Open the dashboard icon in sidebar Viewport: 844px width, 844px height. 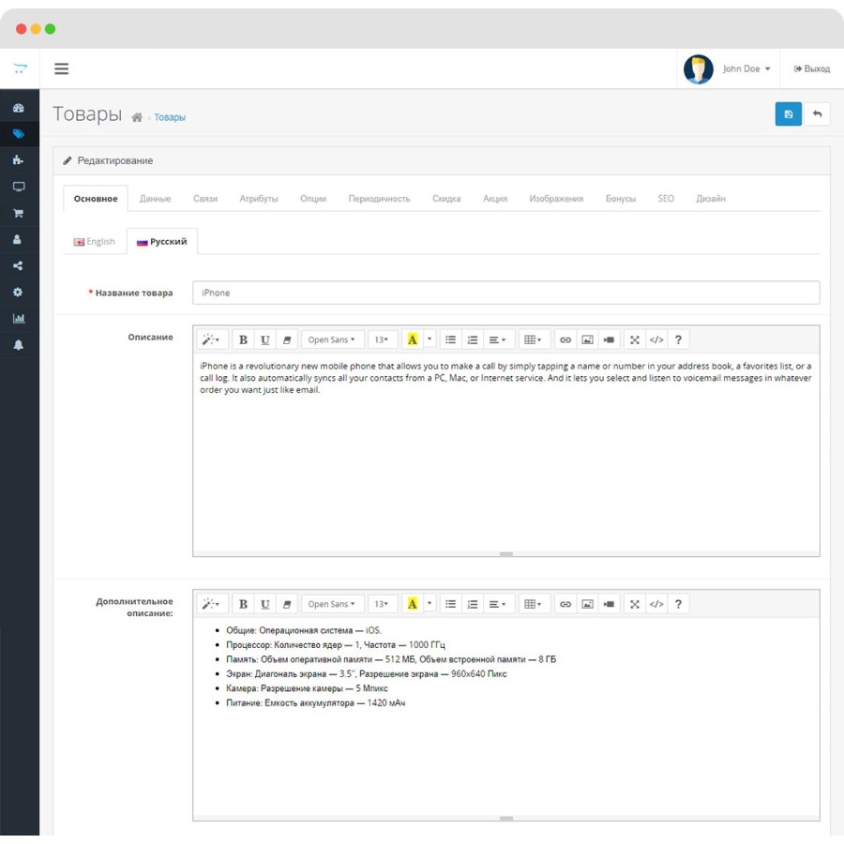point(19,108)
